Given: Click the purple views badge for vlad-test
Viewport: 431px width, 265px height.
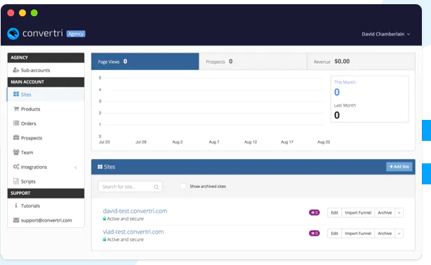Looking at the screenshot, I should click(314, 233).
